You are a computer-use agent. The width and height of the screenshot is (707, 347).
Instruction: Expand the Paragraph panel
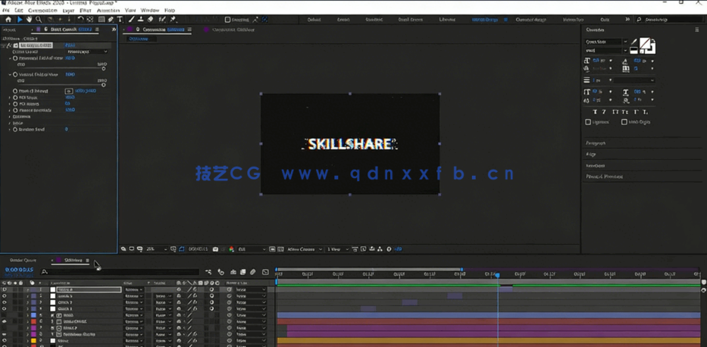[x=596, y=143]
